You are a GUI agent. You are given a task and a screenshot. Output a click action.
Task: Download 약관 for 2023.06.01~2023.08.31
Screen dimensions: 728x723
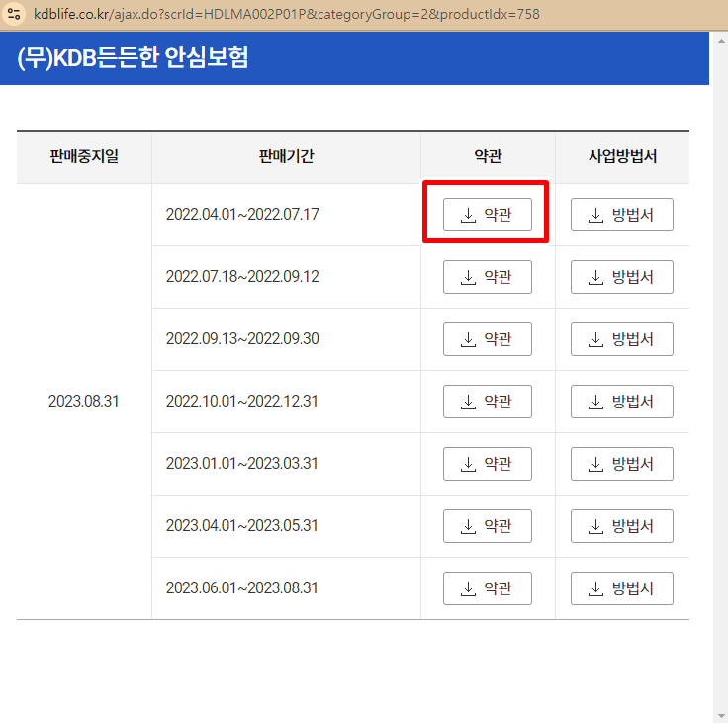tap(487, 587)
